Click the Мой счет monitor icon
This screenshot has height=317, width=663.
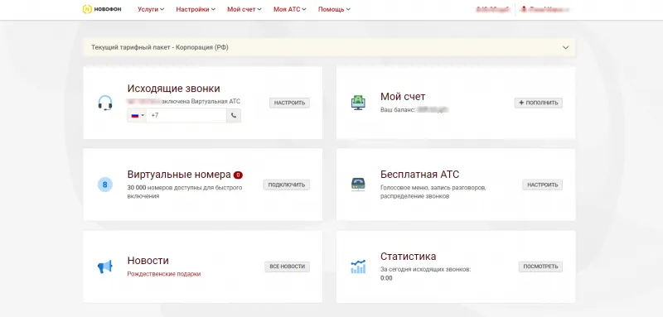358,103
